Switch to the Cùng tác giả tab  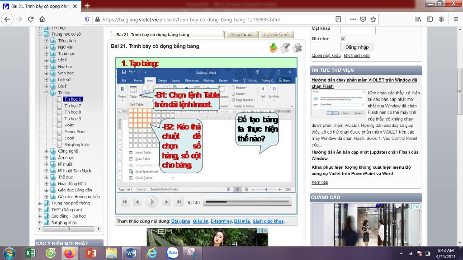[242, 35]
